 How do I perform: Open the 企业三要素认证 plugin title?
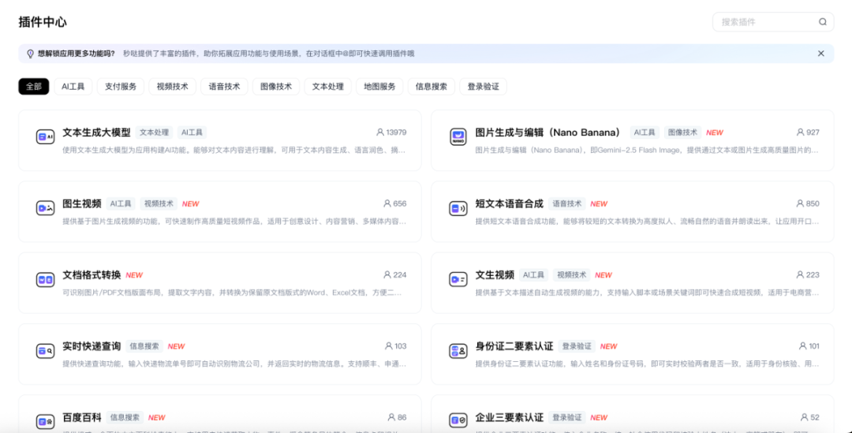[x=509, y=417]
